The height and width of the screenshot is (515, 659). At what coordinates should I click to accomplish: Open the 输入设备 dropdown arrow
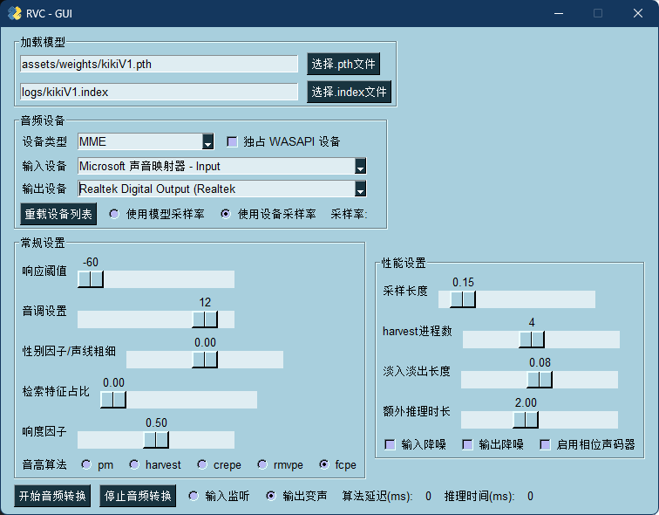tap(360, 166)
